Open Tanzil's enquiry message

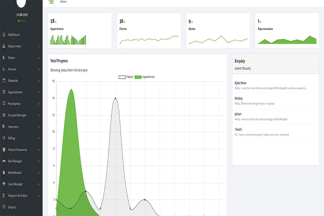tap(262, 132)
